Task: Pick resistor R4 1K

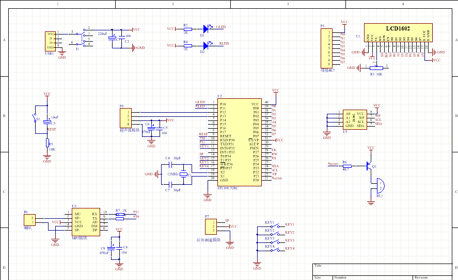Action: (x=187, y=46)
